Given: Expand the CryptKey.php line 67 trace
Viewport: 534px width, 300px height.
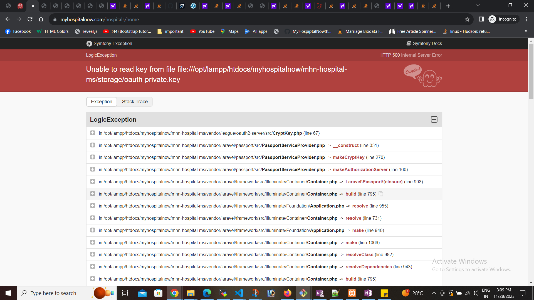Looking at the screenshot, I should point(93,133).
